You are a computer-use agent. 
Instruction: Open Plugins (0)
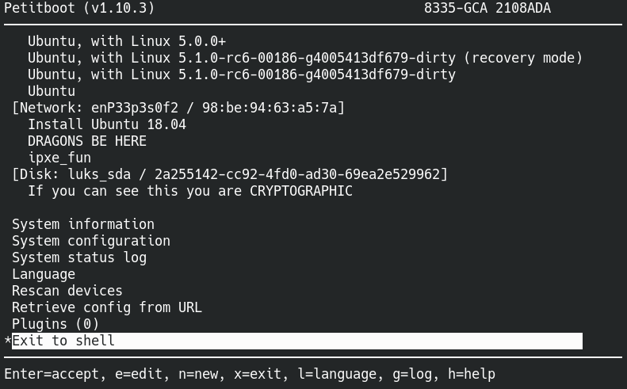point(55,324)
